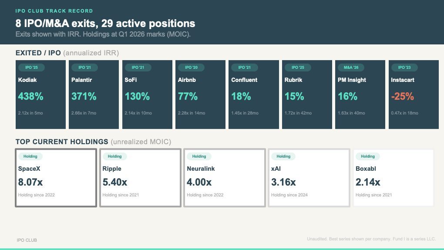Click the IPO CLUB TRACK RECORD heading
Viewport: 444px width, 250px height.
[x=54, y=11]
